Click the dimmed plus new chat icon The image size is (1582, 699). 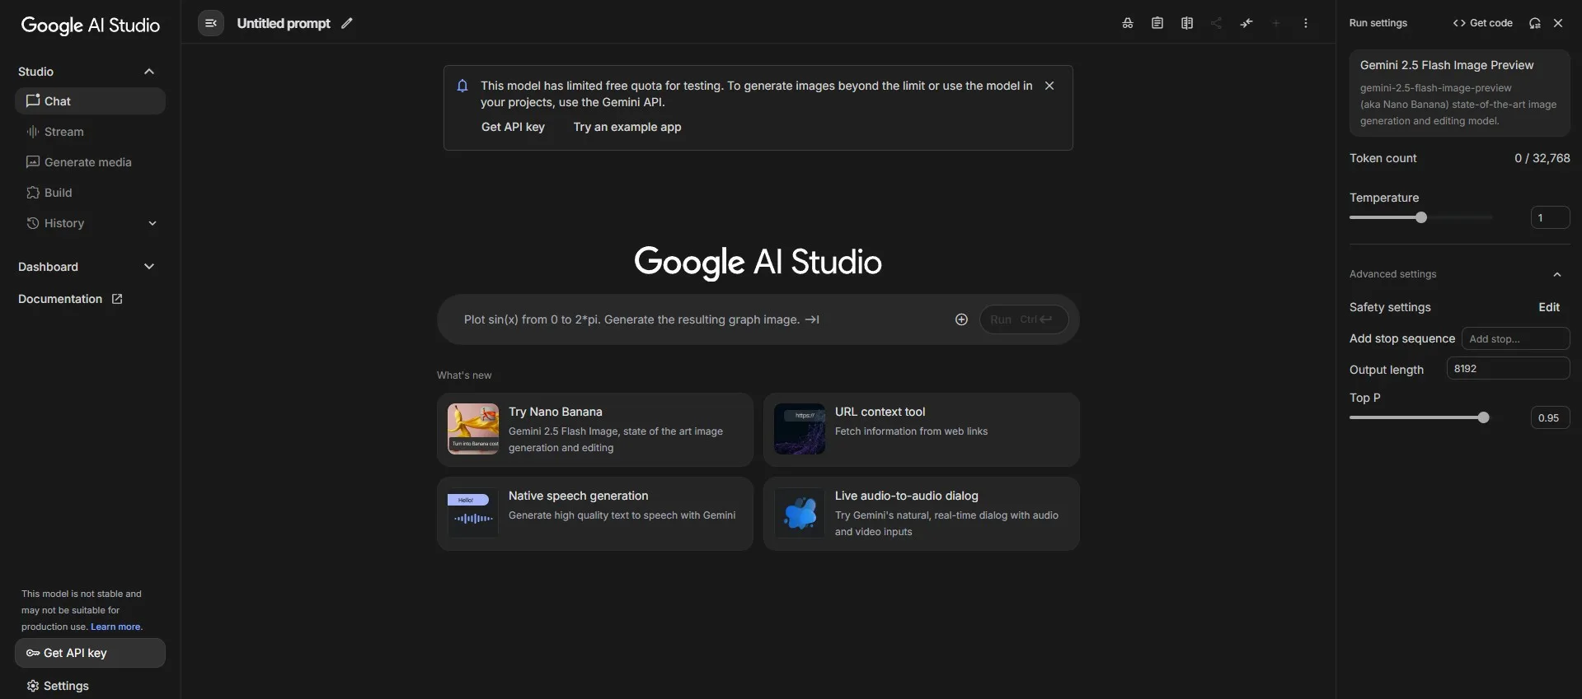coord(1275,23)
